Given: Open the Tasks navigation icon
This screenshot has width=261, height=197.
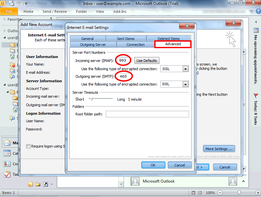Looking at the screenshot, I should [7, 174].
